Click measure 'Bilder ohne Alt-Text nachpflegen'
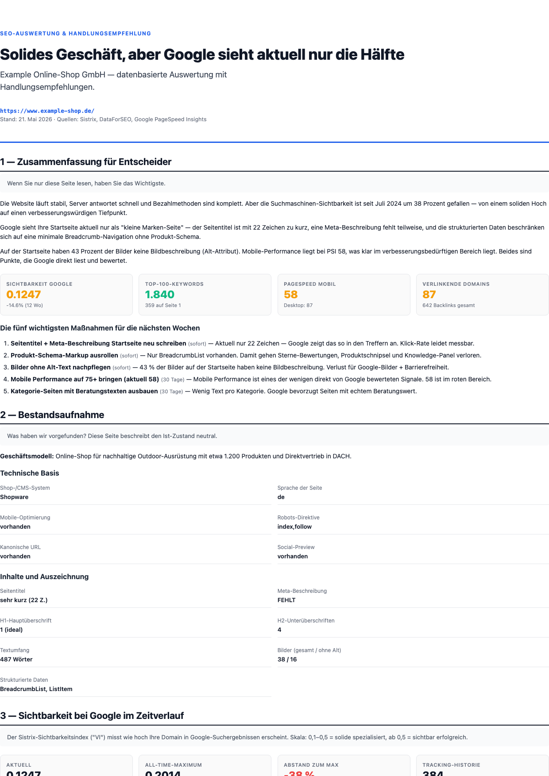The image size is (549, 776). point(61,367)
